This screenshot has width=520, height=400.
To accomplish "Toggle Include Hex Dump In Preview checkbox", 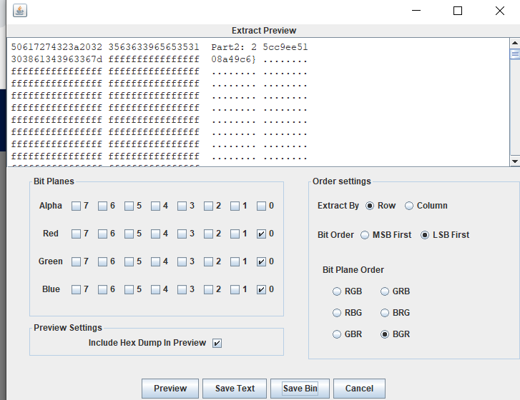I will pyautogui.click(x=217, y=343).
